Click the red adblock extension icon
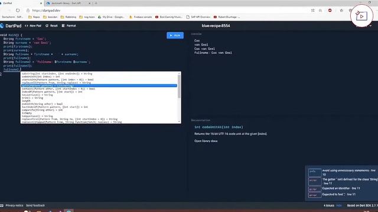The width and height of the screenshot is (378, 212). click(330, 11)
